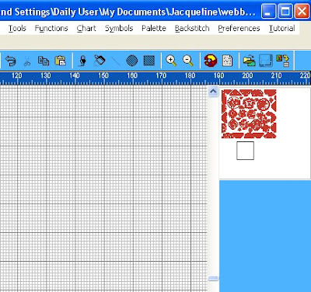This screenshot has height=292, width=311.
Task: Click the Undo arrow icon
Action: tap(10, 61)
